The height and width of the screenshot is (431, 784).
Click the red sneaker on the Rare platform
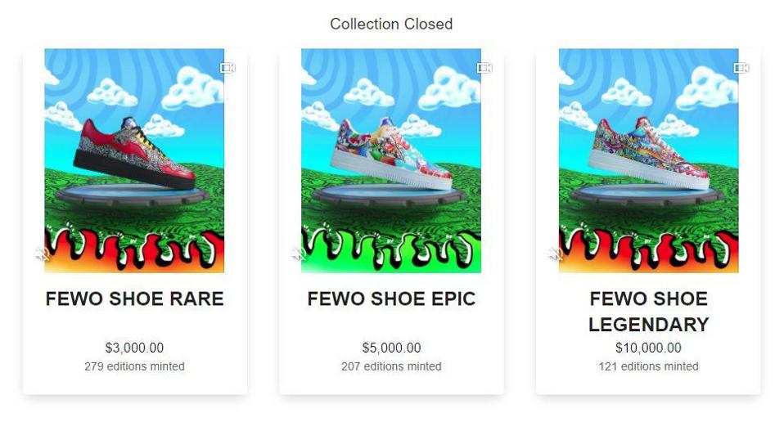pyautogui.click(x=134, y=153)
